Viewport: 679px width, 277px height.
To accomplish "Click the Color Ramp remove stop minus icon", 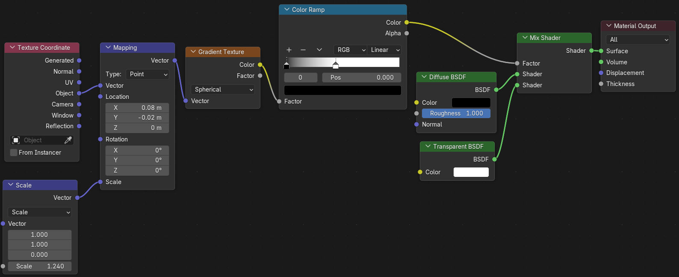I will (303, 50).
